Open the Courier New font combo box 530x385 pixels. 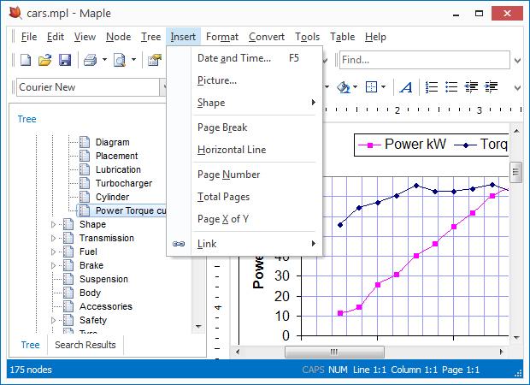(x=91, y=87)
